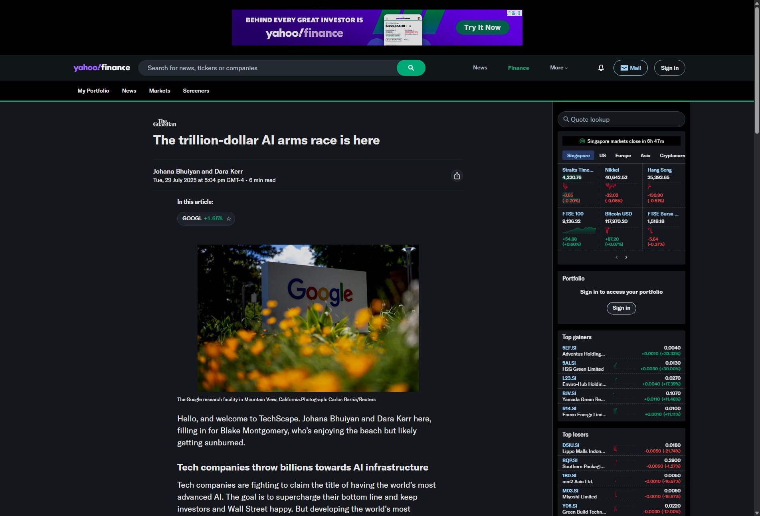
Task: Focus the Quote lookup field
Action: (x=621, y=119)
